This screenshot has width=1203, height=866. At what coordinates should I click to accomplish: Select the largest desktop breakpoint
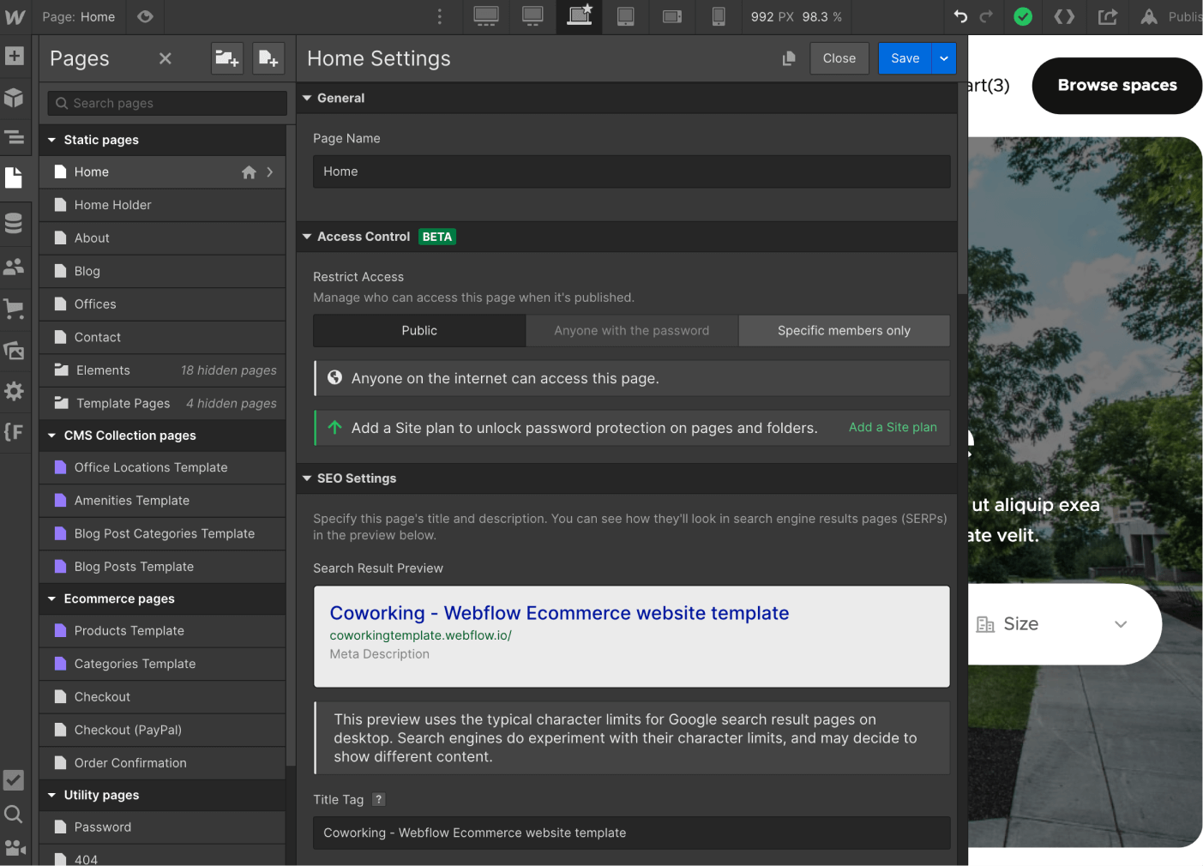(486, 16)
